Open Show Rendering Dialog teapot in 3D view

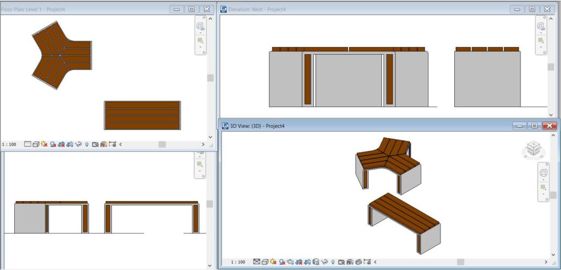click(290, 262)
